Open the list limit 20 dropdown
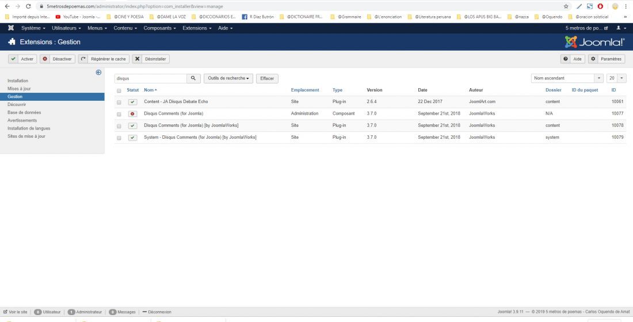Screen dimensions: 633x322 coord(616,78)
